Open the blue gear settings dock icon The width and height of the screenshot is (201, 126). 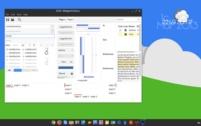119,122
